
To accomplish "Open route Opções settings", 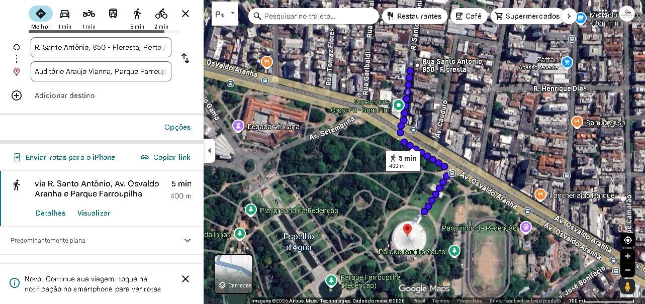I will coord(177,127).
